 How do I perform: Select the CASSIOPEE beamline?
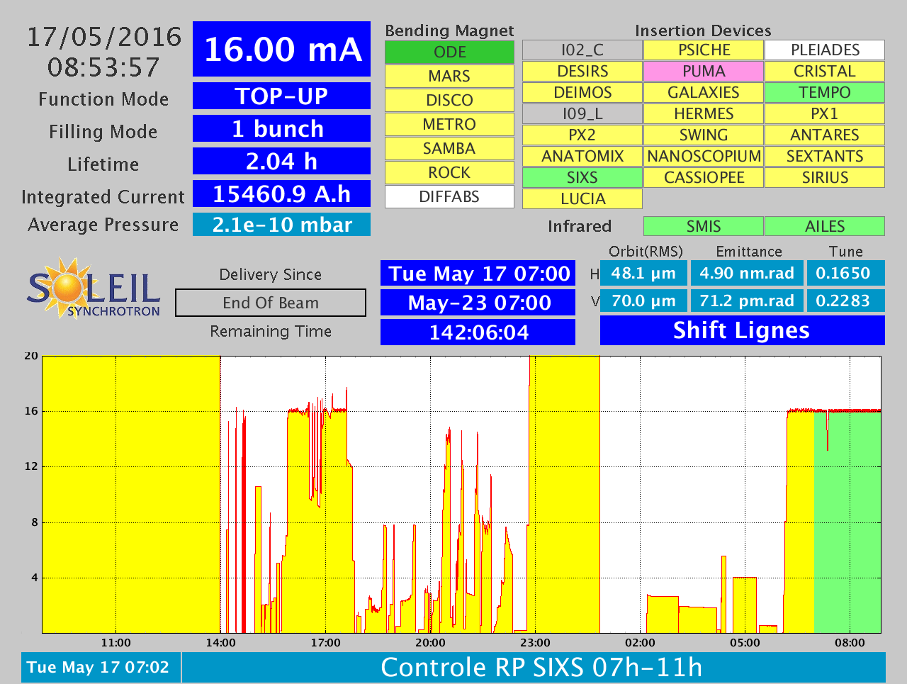(704, 178)
